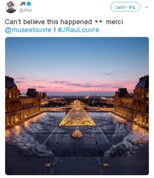
Task: Click the フォローする follow button
Action: 125,7
